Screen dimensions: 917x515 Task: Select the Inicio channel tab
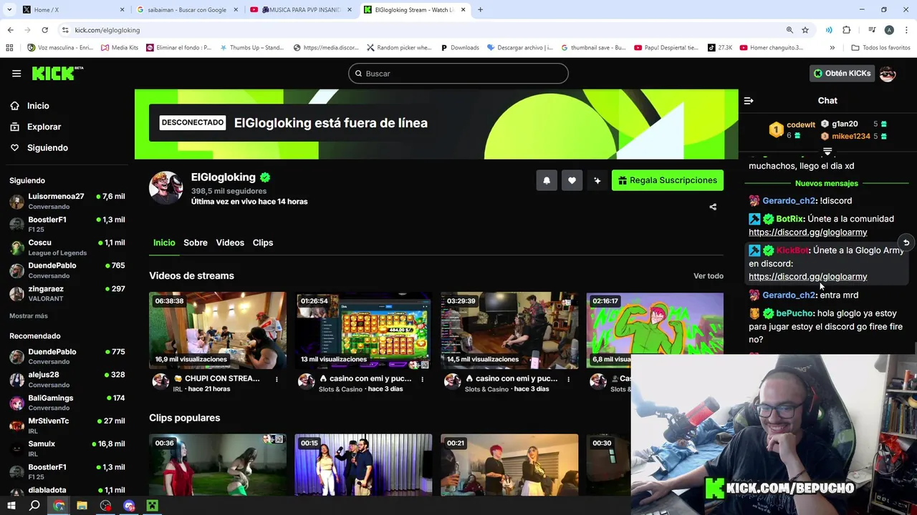164,242
